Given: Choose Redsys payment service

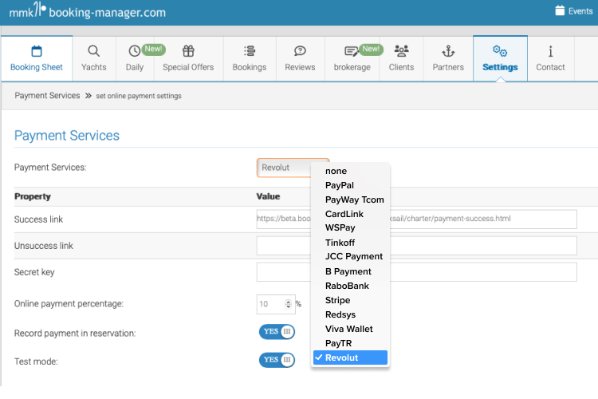Looking at the screenshot, I should tap(350, 314).
